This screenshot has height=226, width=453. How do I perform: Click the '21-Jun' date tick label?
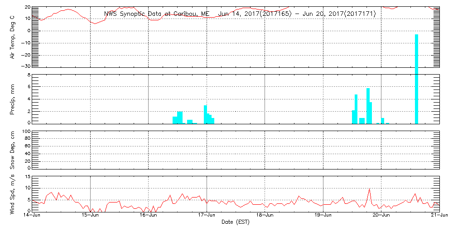[x=439, y=215]
